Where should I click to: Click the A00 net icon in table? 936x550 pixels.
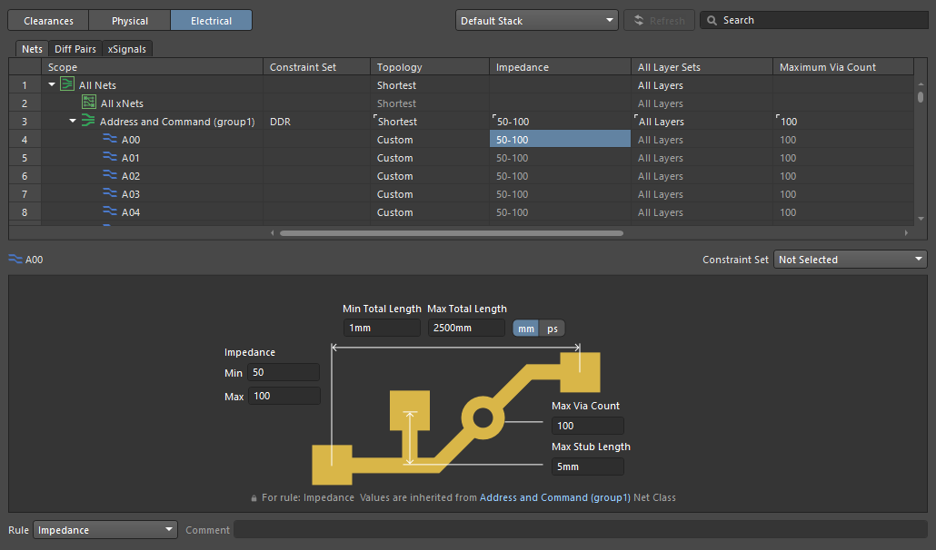pos(110,140)
